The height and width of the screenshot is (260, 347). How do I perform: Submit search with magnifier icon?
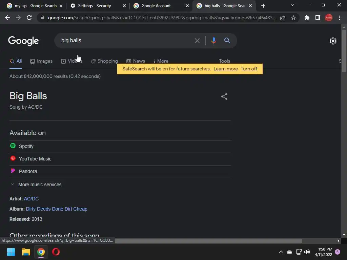pyautogui.click(x=227, y=41)
